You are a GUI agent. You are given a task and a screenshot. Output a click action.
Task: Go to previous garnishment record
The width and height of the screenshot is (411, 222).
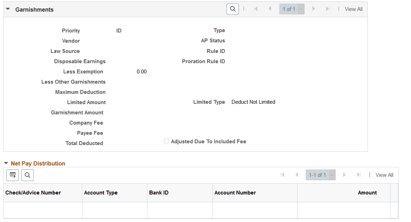click(270, 9)
